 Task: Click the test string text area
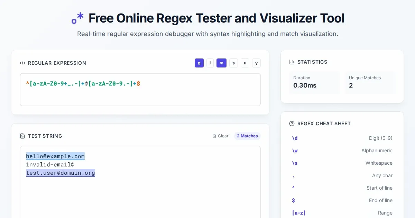[140, 194]
